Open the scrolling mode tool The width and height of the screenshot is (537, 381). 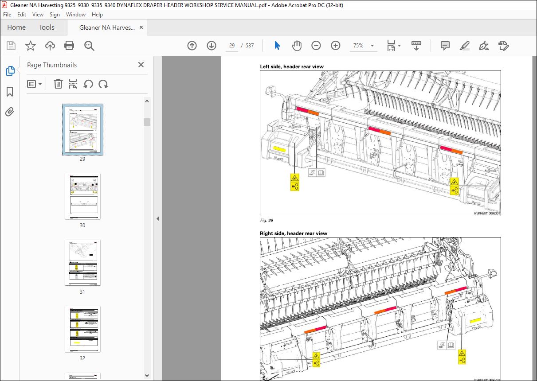pos(416,46)
